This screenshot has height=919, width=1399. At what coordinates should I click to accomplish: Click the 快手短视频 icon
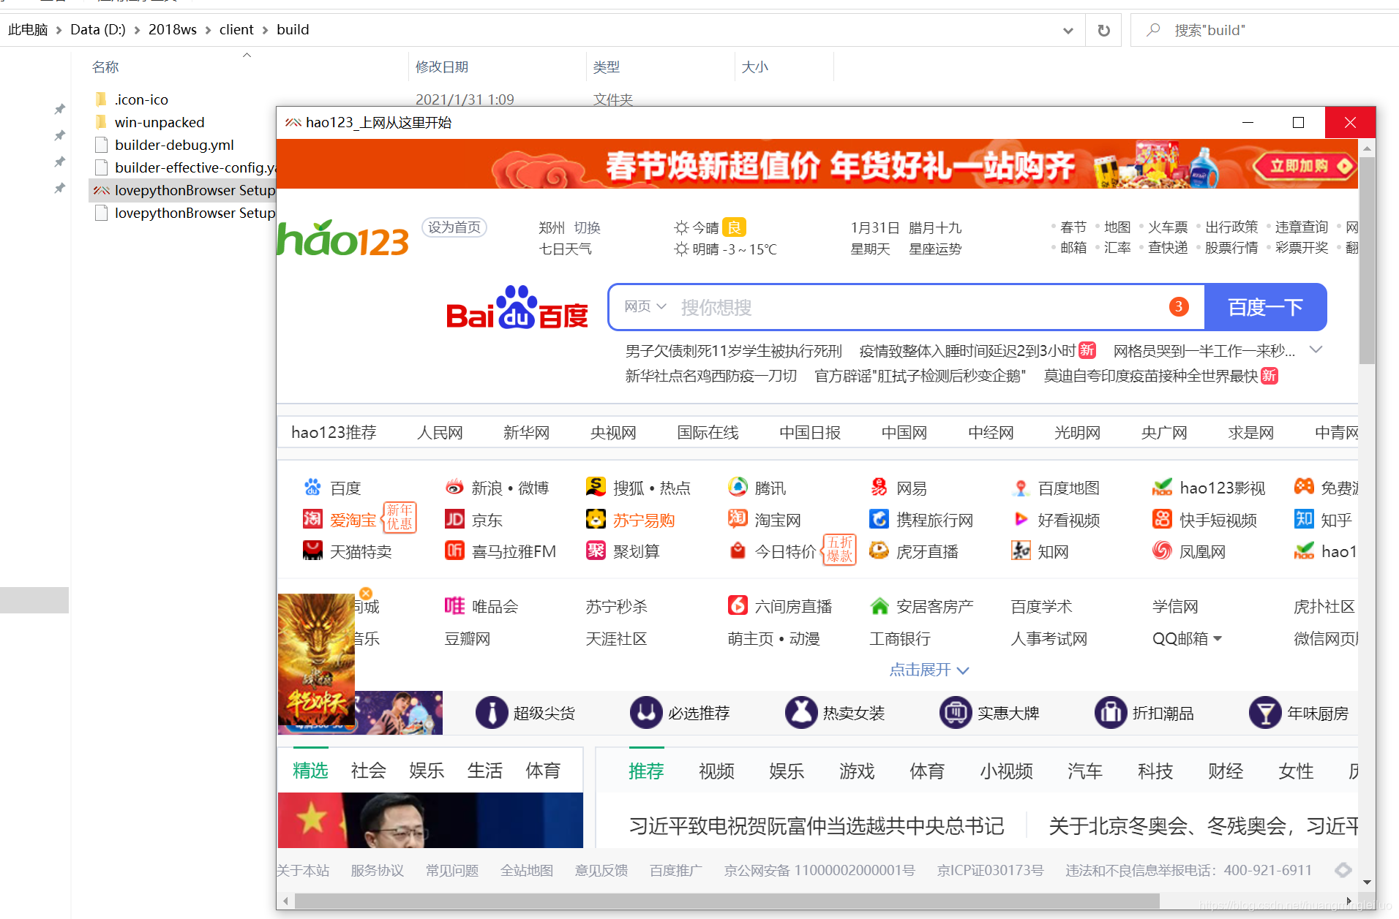(1161, 519)
